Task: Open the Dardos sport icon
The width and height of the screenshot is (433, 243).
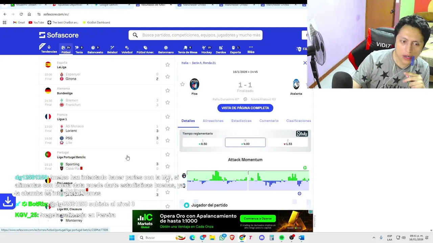Action: click(x=221, y=50)
